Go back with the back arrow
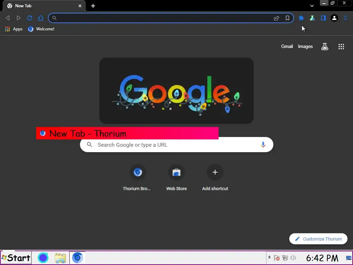 pos(8,18)
